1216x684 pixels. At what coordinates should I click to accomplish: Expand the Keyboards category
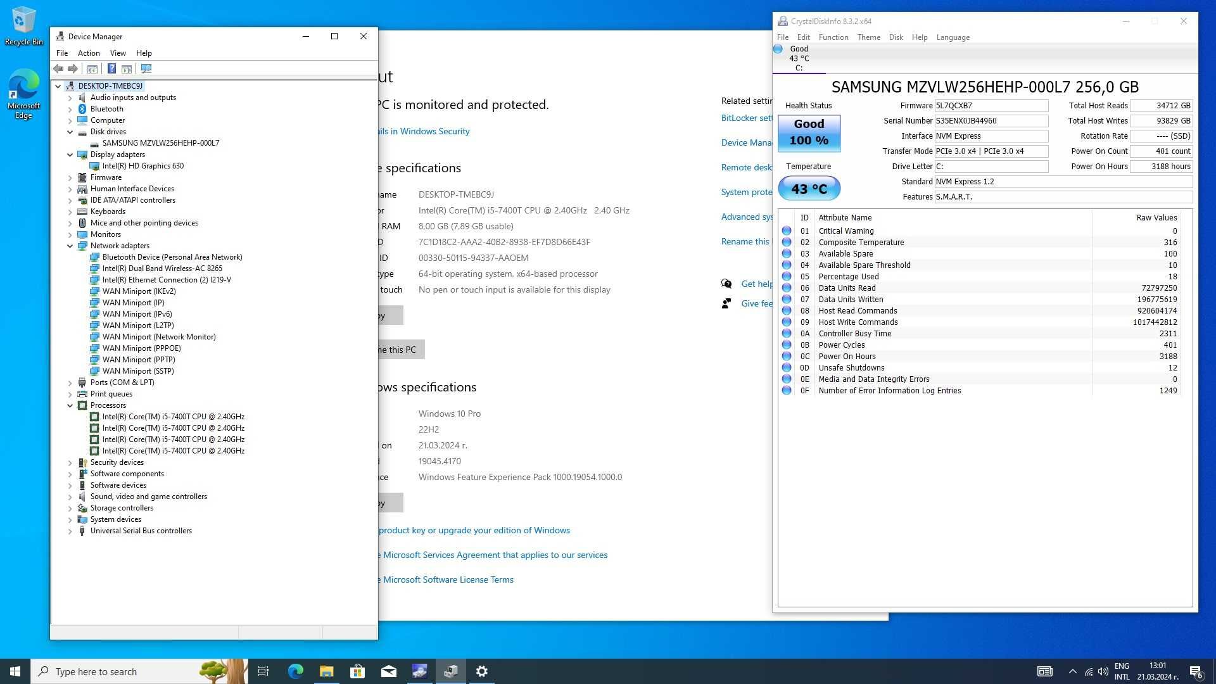[70, 212]
